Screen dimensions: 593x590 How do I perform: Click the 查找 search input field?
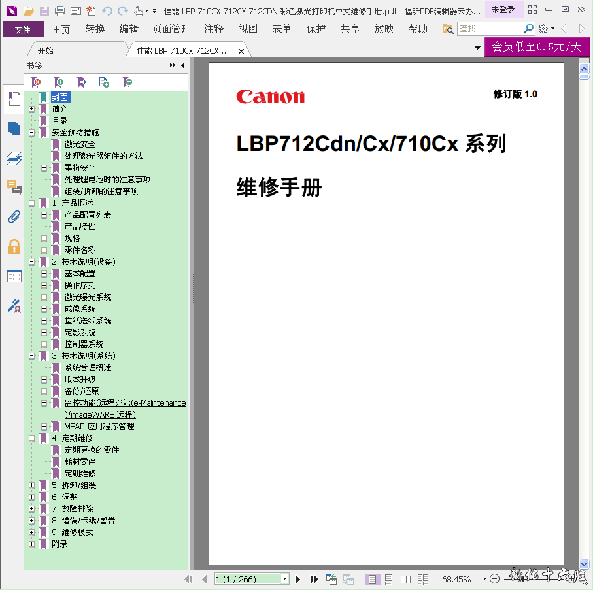(x=489, y=29)
